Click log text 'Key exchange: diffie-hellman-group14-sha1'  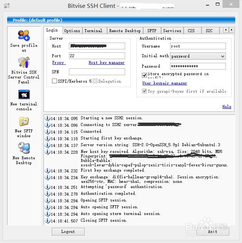click(x=127, y=177)
